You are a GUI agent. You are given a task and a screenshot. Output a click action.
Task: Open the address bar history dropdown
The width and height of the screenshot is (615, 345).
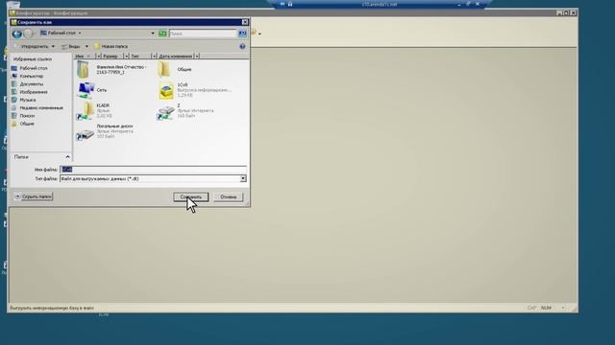point(153,34)
